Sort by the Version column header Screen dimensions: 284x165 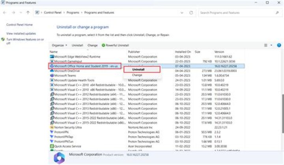pyautogui.click(x=219, y=52)
